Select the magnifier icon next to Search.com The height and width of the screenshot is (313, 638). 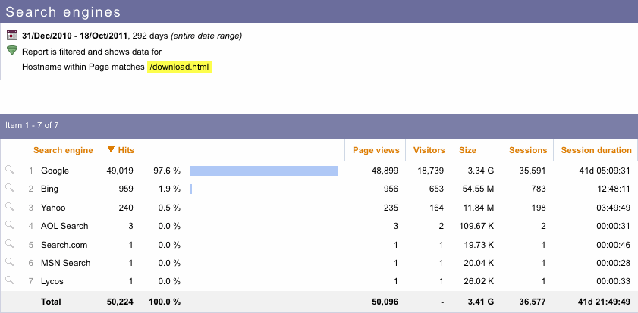tap(9, 244)
